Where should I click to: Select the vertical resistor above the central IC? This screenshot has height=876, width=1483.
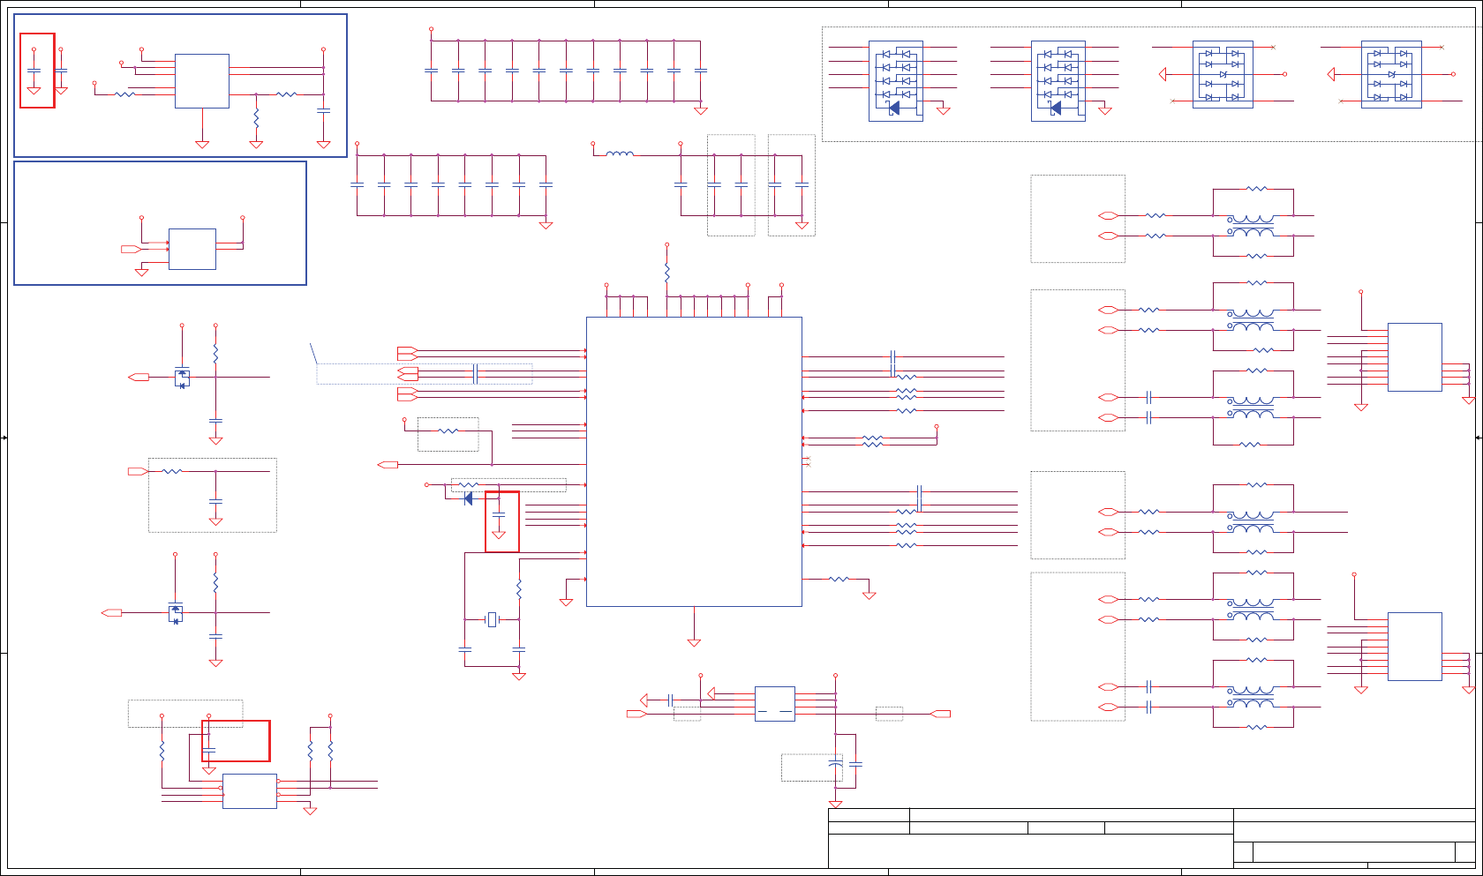pos(666,271)
